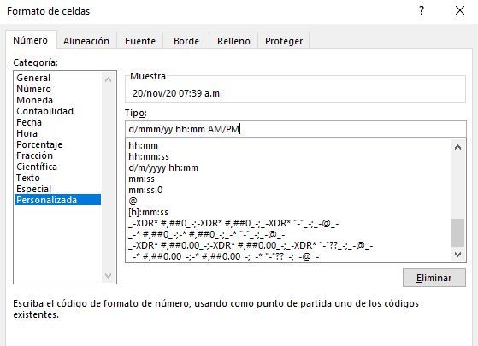The height and width of the screenshot is (346, 478).
Task: Select hh:mm:ss format code
Action: click(288, 156)
